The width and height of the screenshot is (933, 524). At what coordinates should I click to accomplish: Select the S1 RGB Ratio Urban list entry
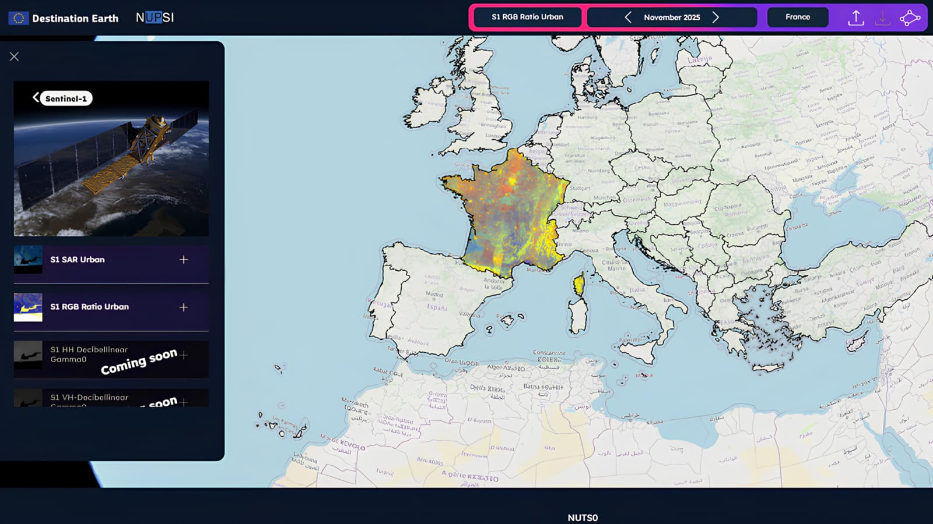pyautogui.click(x=89, y=307)
